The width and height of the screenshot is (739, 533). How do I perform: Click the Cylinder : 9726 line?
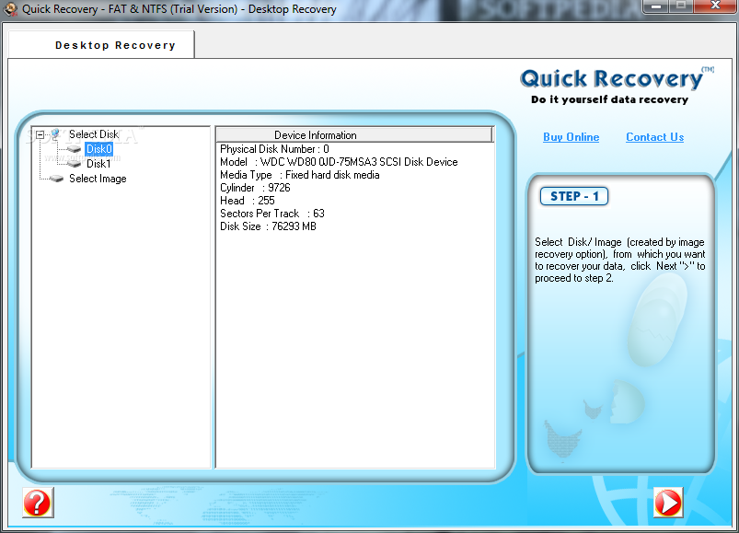point(255,188)
